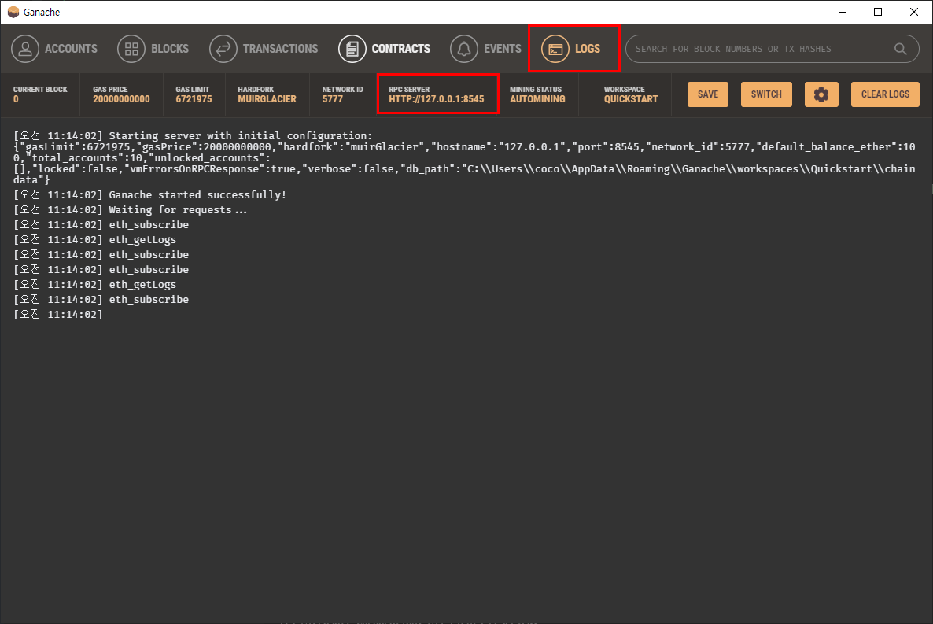Image resolution: width=933 pixels, height=624 pixels.
Task: Click the Contracts document icon
Action: 352,49
